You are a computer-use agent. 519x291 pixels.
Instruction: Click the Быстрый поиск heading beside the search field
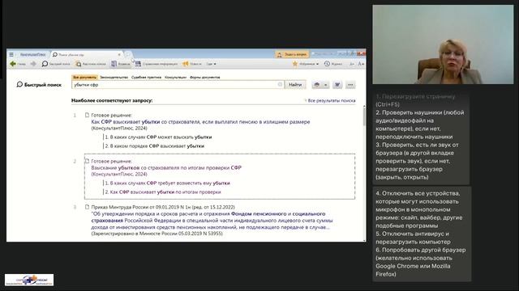(39, 85)
